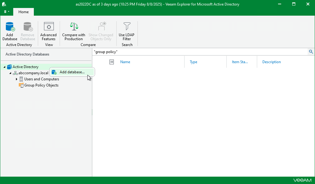Screen dimensions: 315x184
Task: Switch to the Home ribbon tab
Action: click(23, 12)
